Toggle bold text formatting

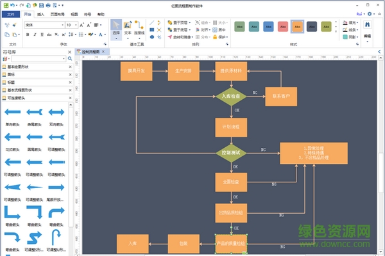point(27,35)
